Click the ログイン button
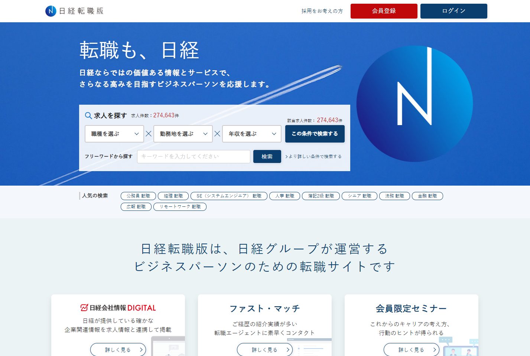530x356 pixels. (x=453, y=11)
